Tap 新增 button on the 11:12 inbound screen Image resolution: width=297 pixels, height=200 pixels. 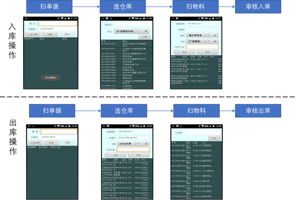pos(67,34)
